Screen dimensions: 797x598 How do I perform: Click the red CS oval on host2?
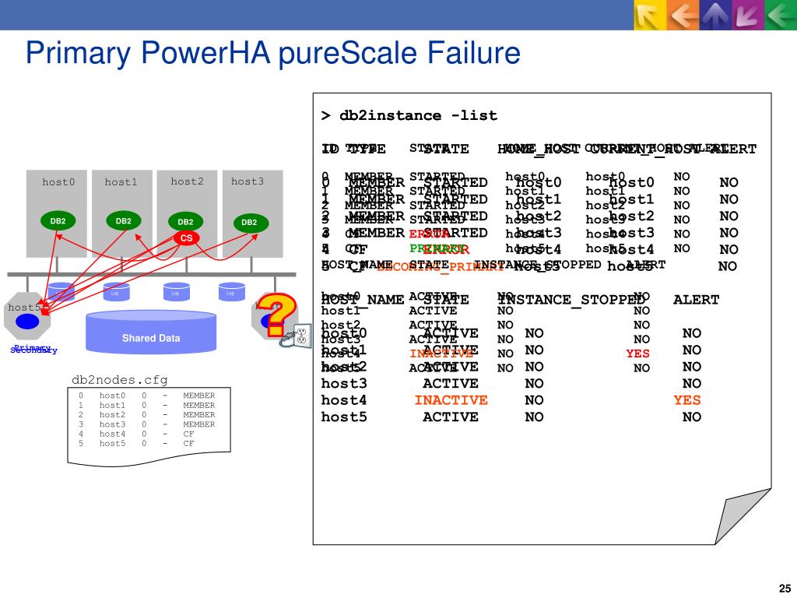point(187,238)
